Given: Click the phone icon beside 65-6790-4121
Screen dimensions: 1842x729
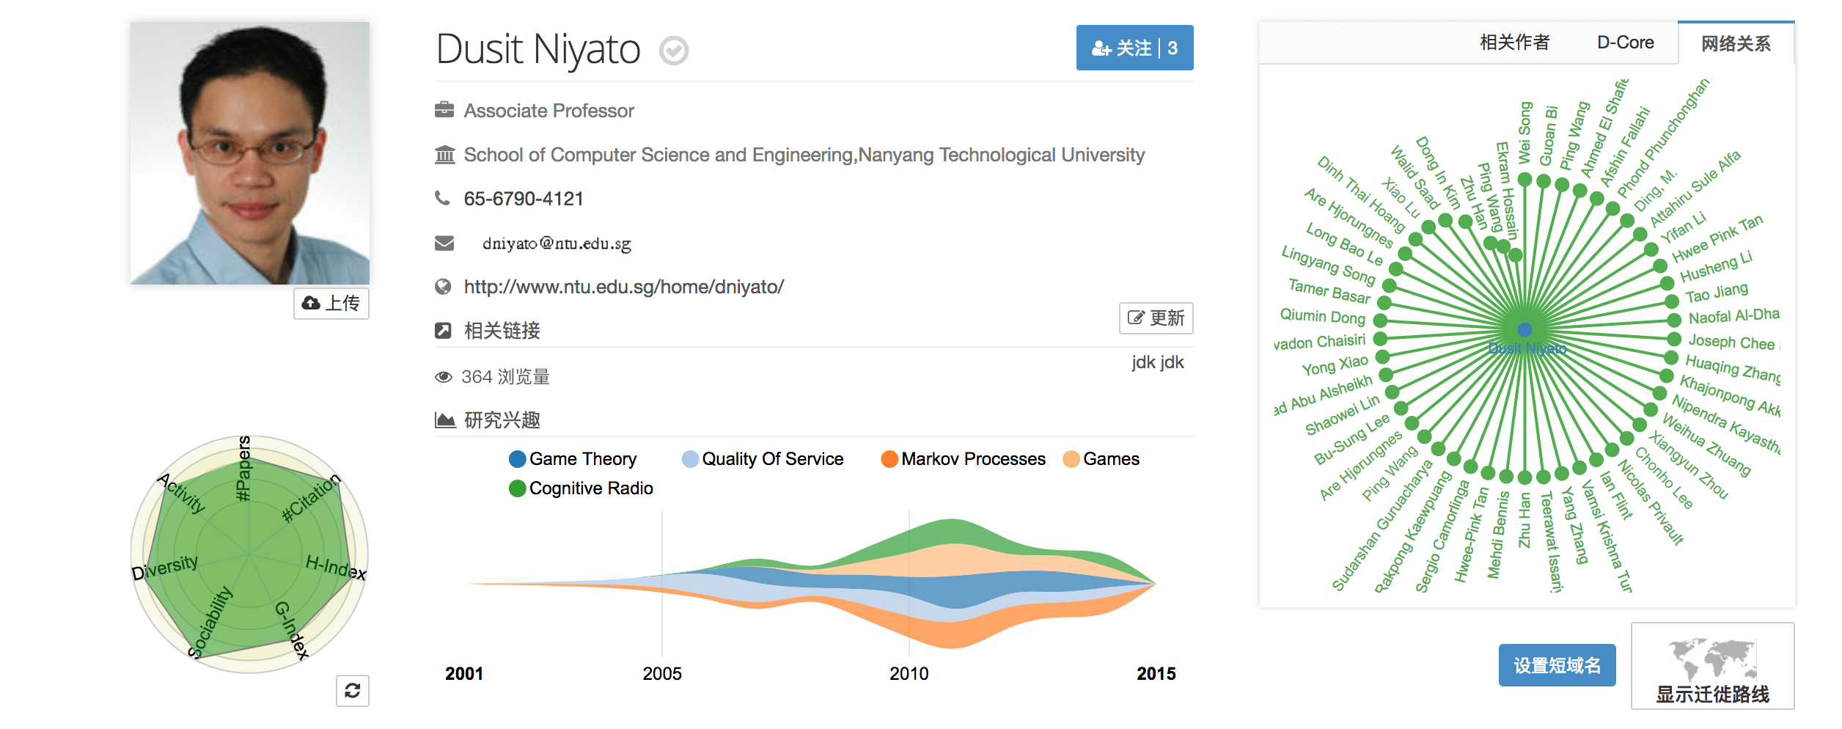Looking at the screenshot, I should 442,198.
